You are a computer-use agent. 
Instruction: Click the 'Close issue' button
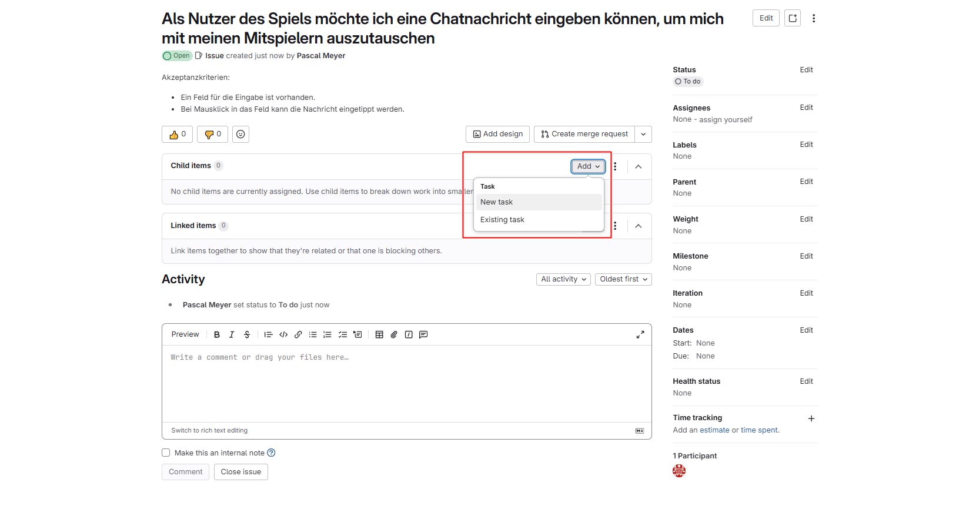[240, 472]
